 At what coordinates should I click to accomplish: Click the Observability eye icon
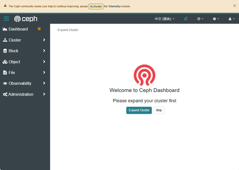pos(5,83)
